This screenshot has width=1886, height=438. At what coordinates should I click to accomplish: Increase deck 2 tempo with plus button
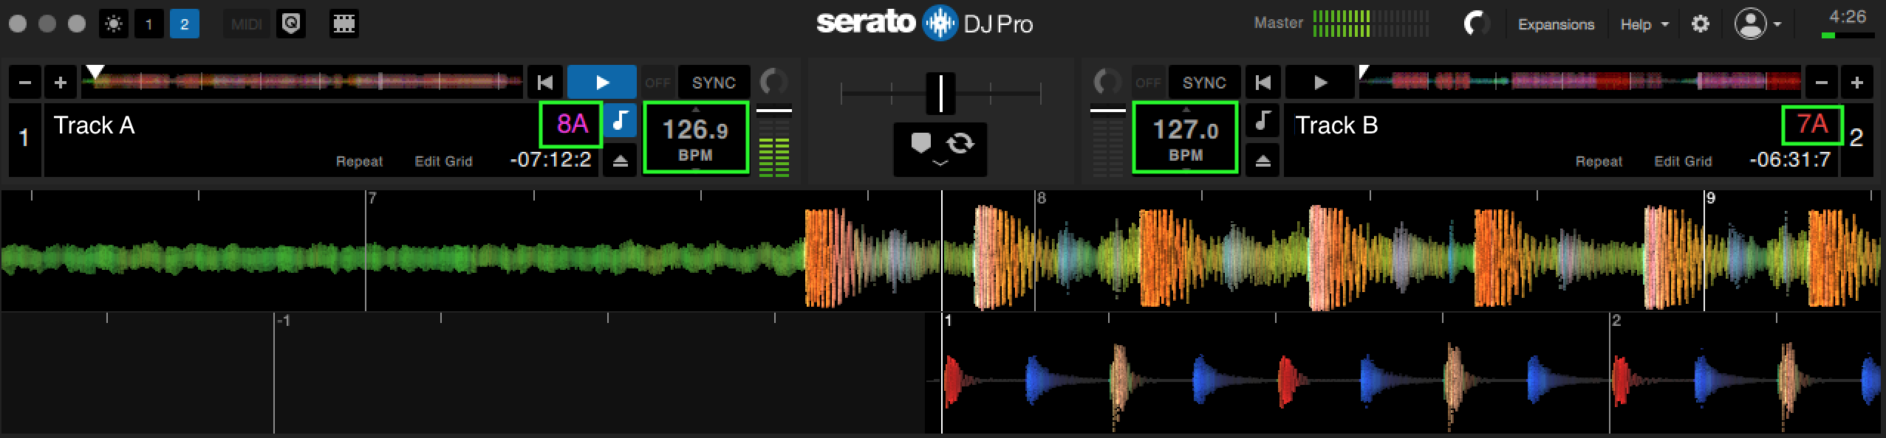pos(1857,83)
